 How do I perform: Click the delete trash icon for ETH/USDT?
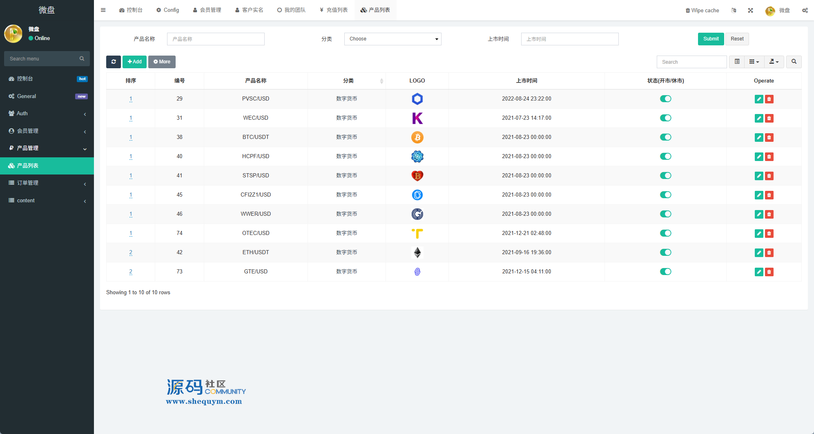769,253
